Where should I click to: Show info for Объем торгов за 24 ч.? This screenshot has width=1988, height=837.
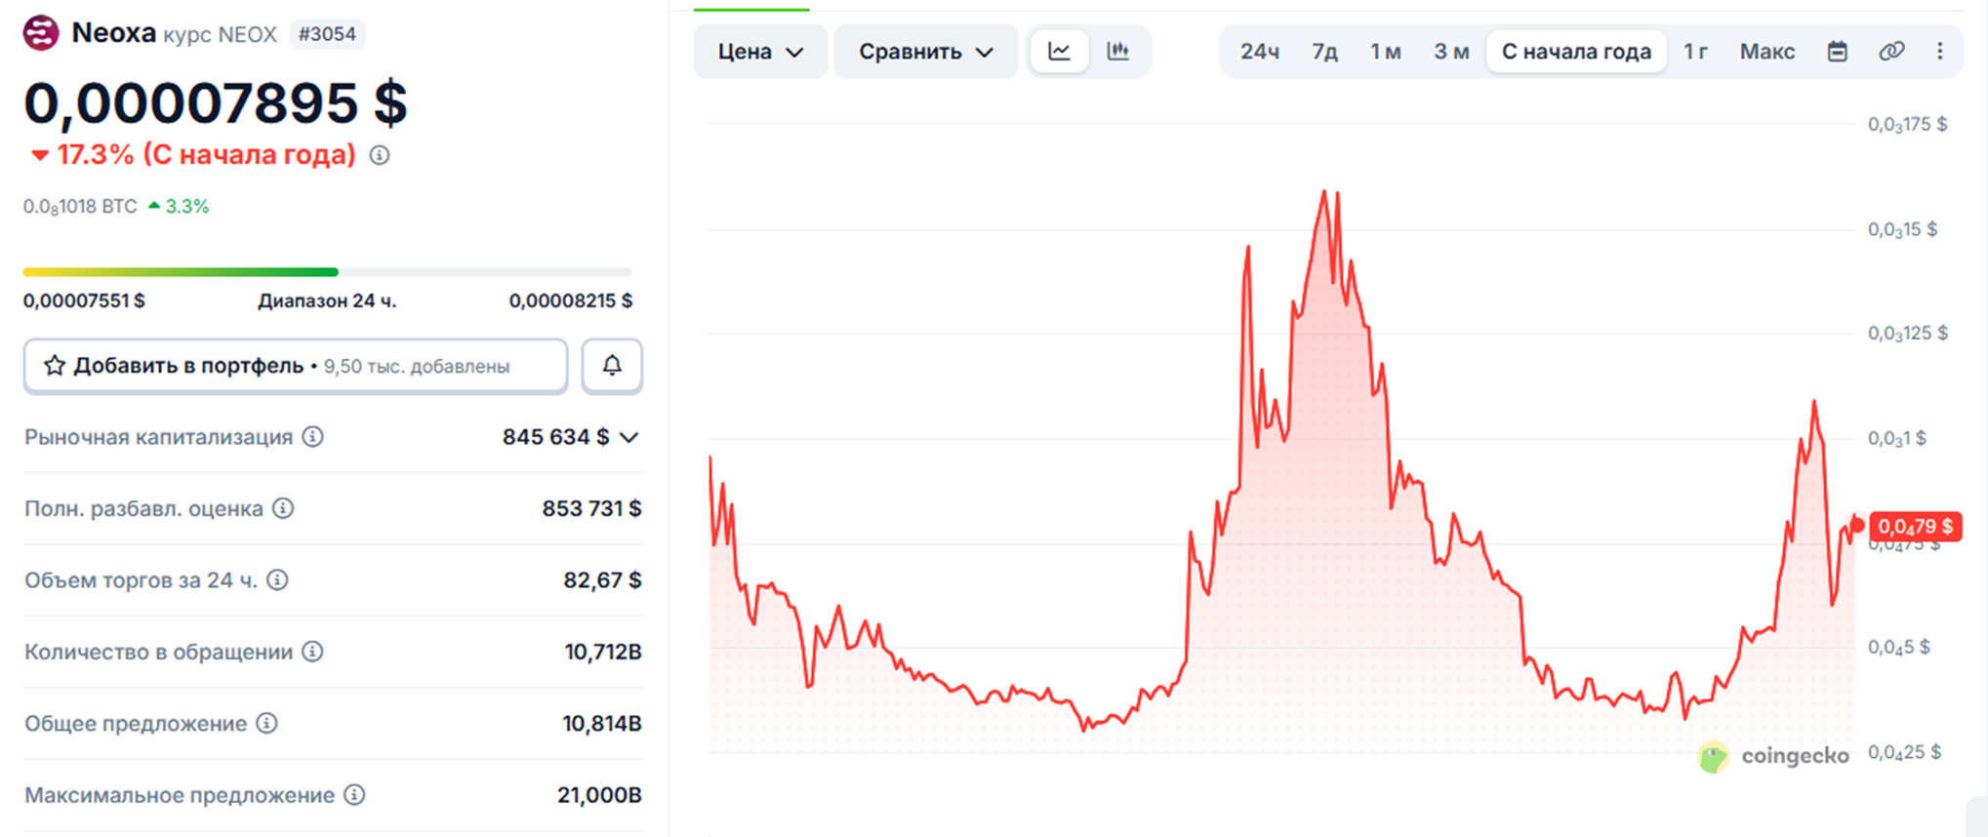pos(278,580)
